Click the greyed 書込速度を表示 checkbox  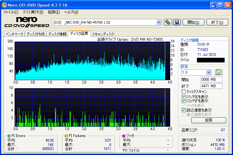[184, 115]
